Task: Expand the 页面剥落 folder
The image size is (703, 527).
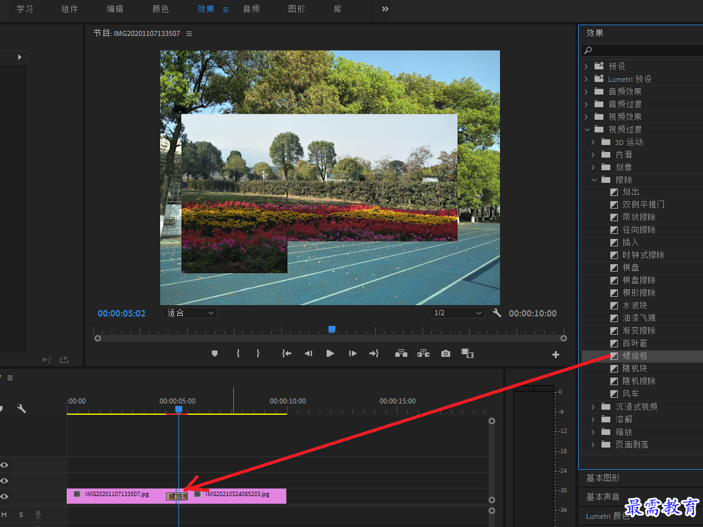Action: [x=593, y=444]
